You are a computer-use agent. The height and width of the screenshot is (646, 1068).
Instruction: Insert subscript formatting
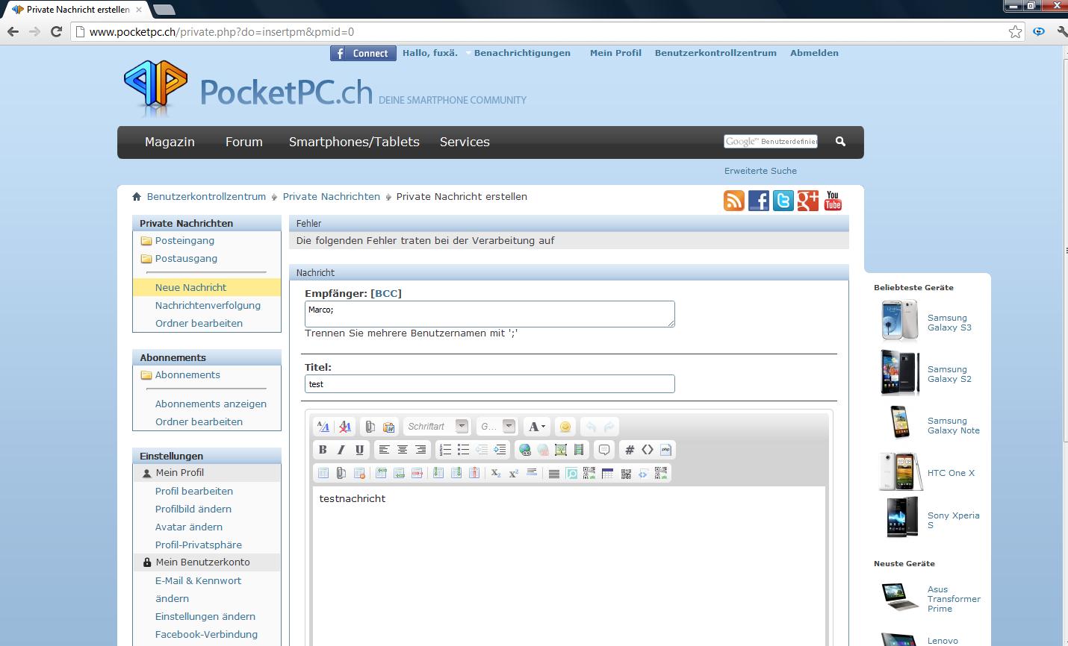pos(496,473)
